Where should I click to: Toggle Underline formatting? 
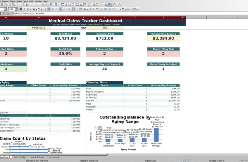tap(28, 9)
